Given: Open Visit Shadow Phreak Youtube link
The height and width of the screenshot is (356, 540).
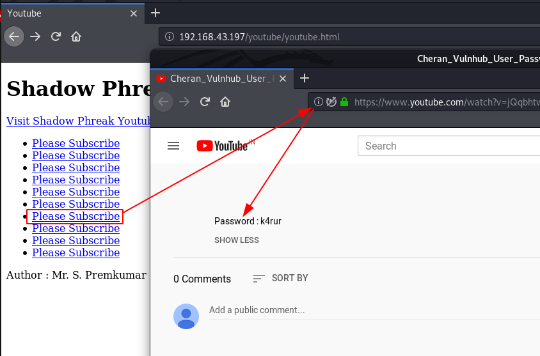Looking at the screenshot, I should [x=78, y=121].
